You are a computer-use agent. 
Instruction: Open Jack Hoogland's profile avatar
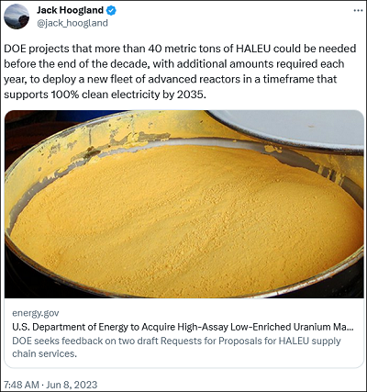17,17
